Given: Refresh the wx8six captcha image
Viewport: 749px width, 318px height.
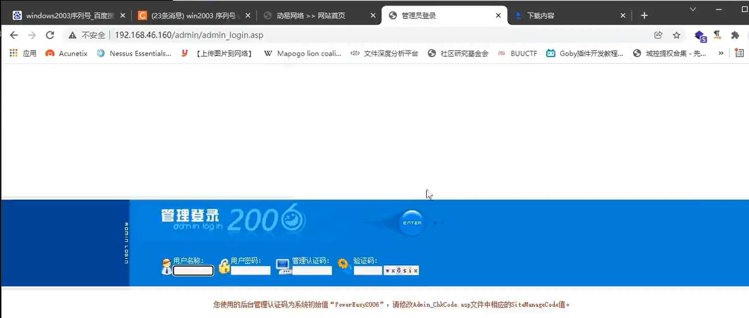Looking at the screenshot, I should (401, 270).
